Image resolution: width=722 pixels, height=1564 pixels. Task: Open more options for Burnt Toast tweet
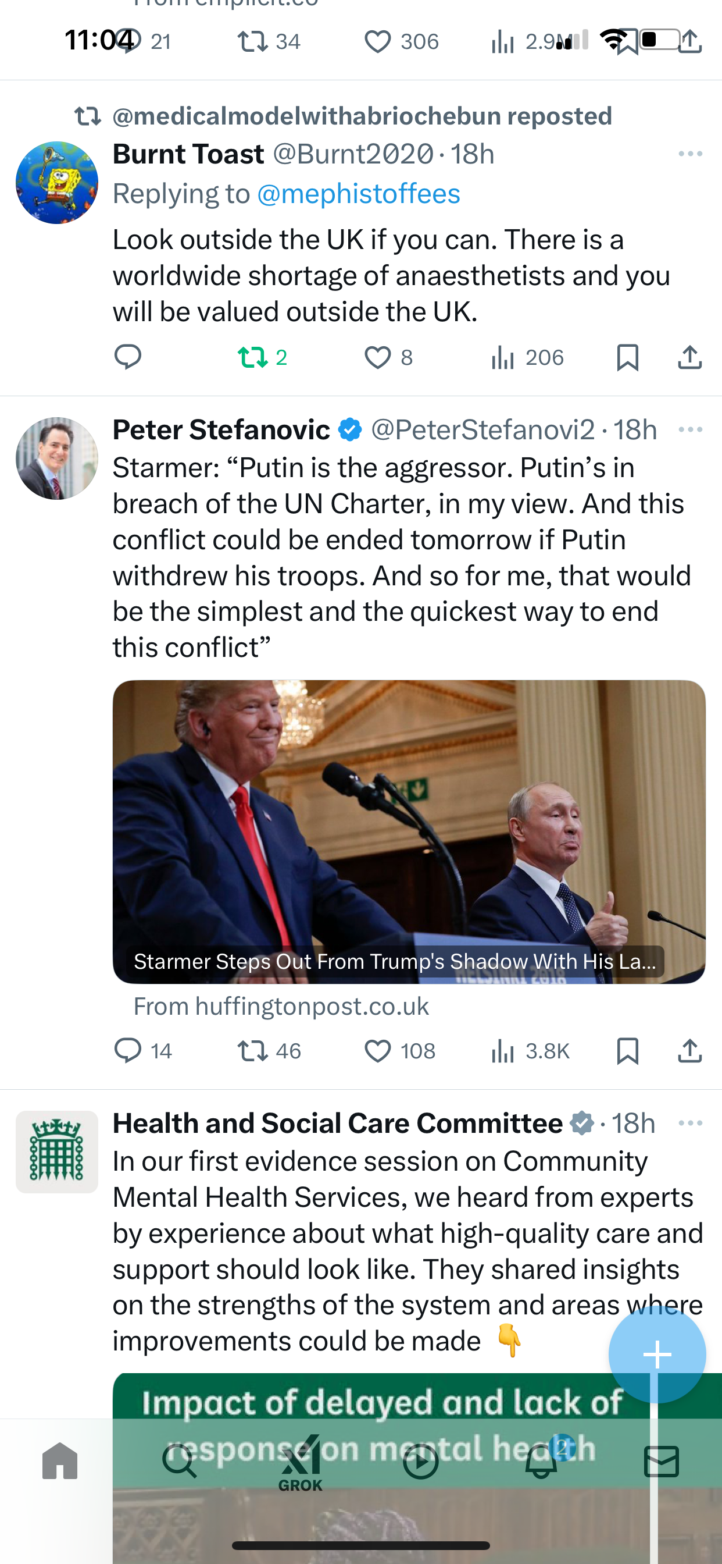tap(691, 154)
